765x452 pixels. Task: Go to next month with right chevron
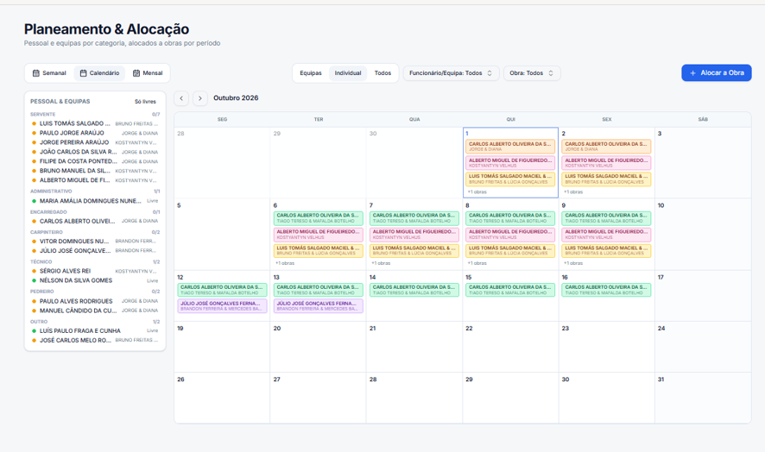[200, 98]
